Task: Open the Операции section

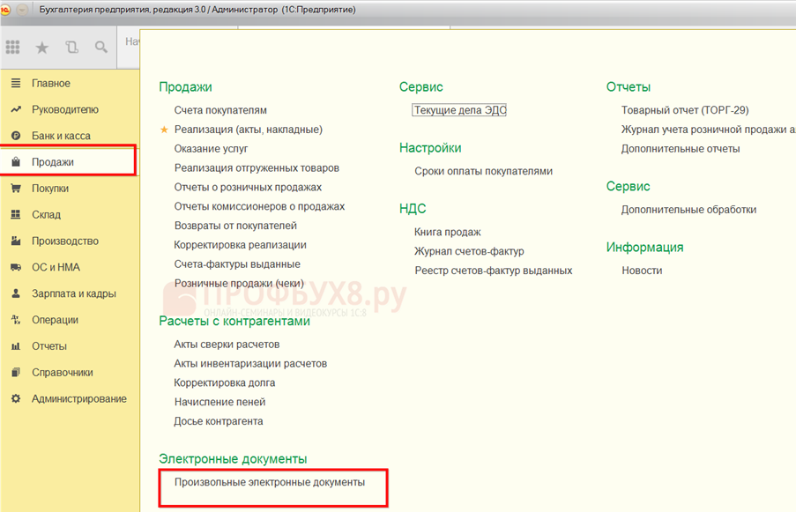Action: pos(55,320)
